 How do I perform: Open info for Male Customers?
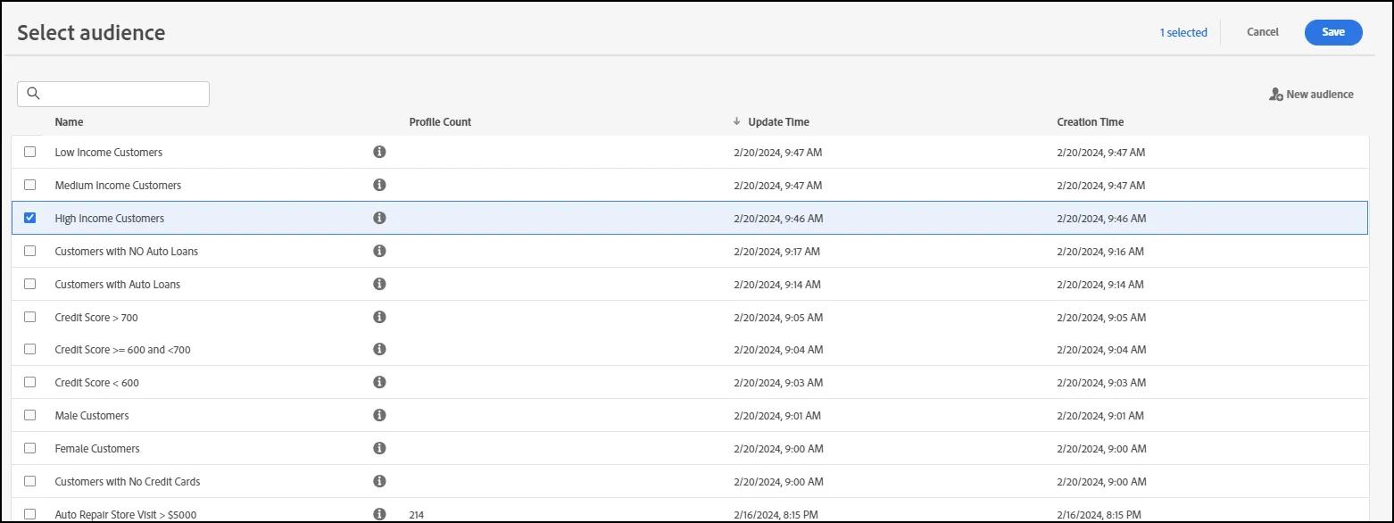379,415
